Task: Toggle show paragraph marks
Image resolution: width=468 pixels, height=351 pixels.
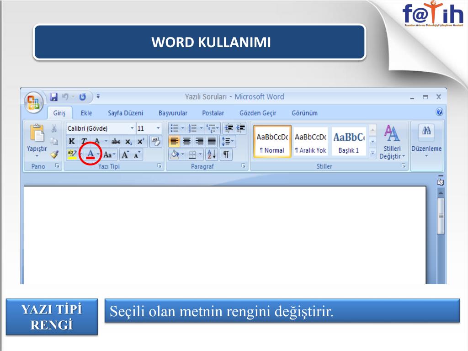Action: pyautogui.click(x=226, y=154)
